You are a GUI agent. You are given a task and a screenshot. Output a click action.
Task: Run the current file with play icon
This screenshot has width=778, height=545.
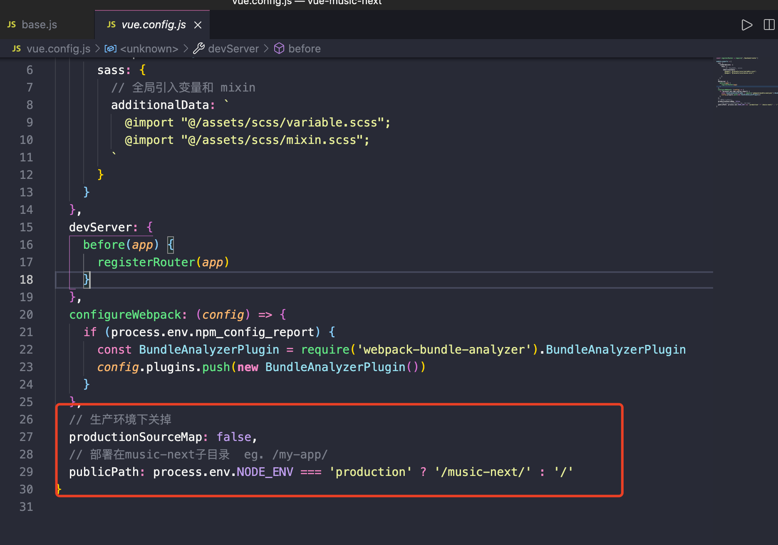(x=747, y=25)
